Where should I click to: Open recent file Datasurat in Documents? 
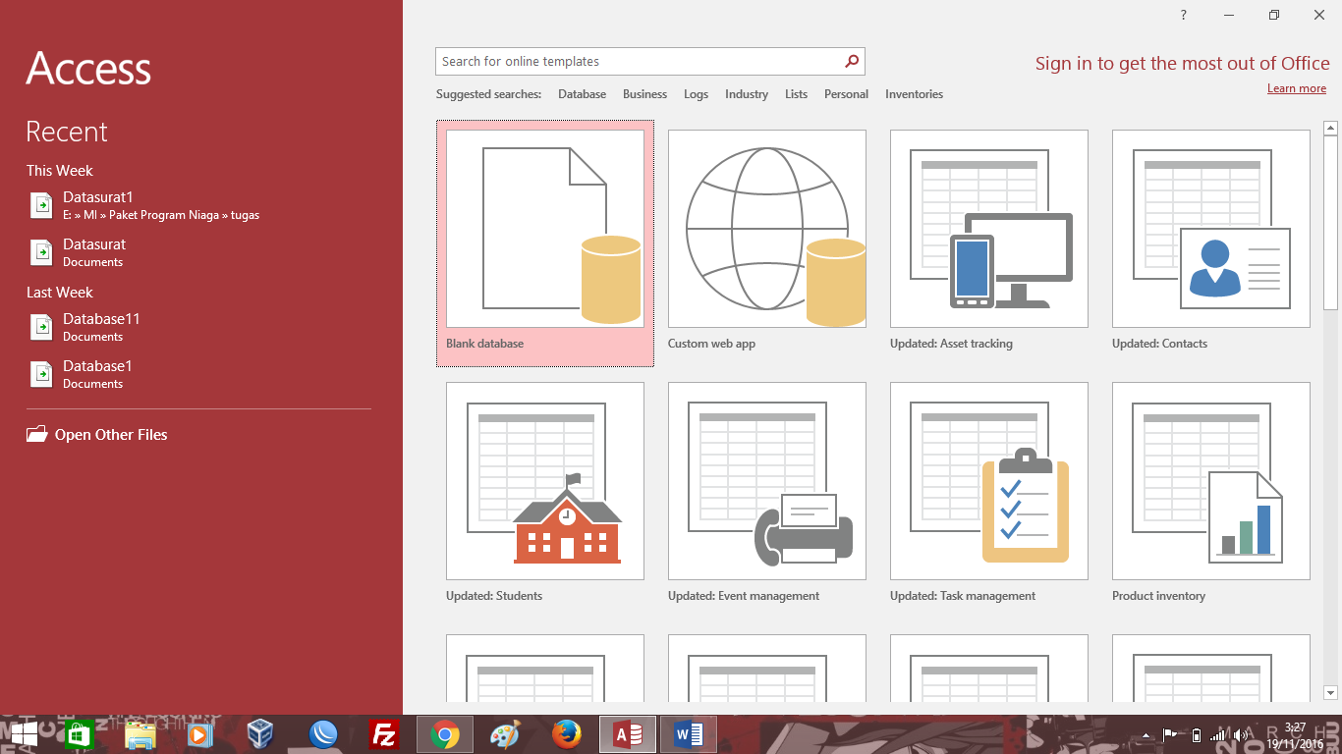point(199,252)
